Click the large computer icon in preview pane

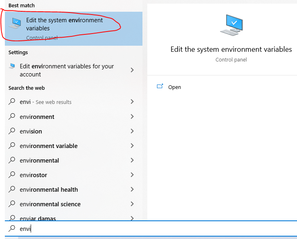[231, 25]
